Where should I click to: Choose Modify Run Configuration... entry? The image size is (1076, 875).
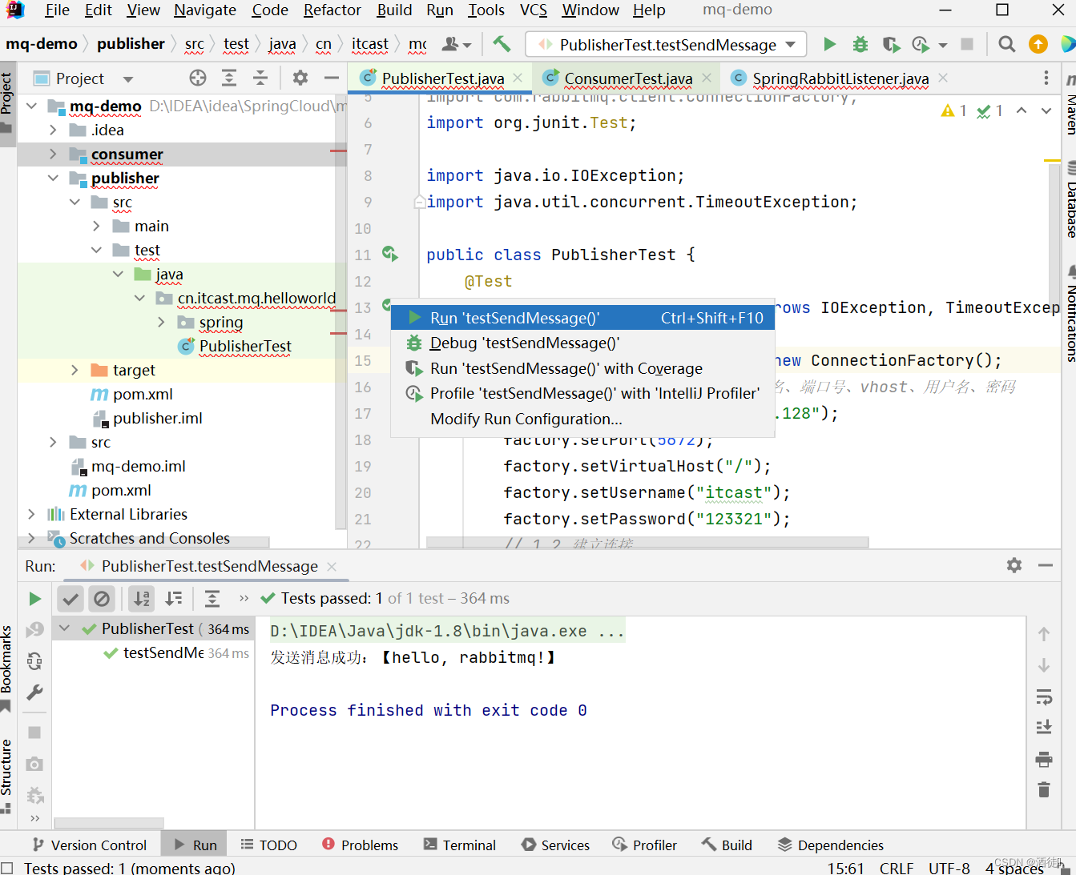click(x=582, y=419)
